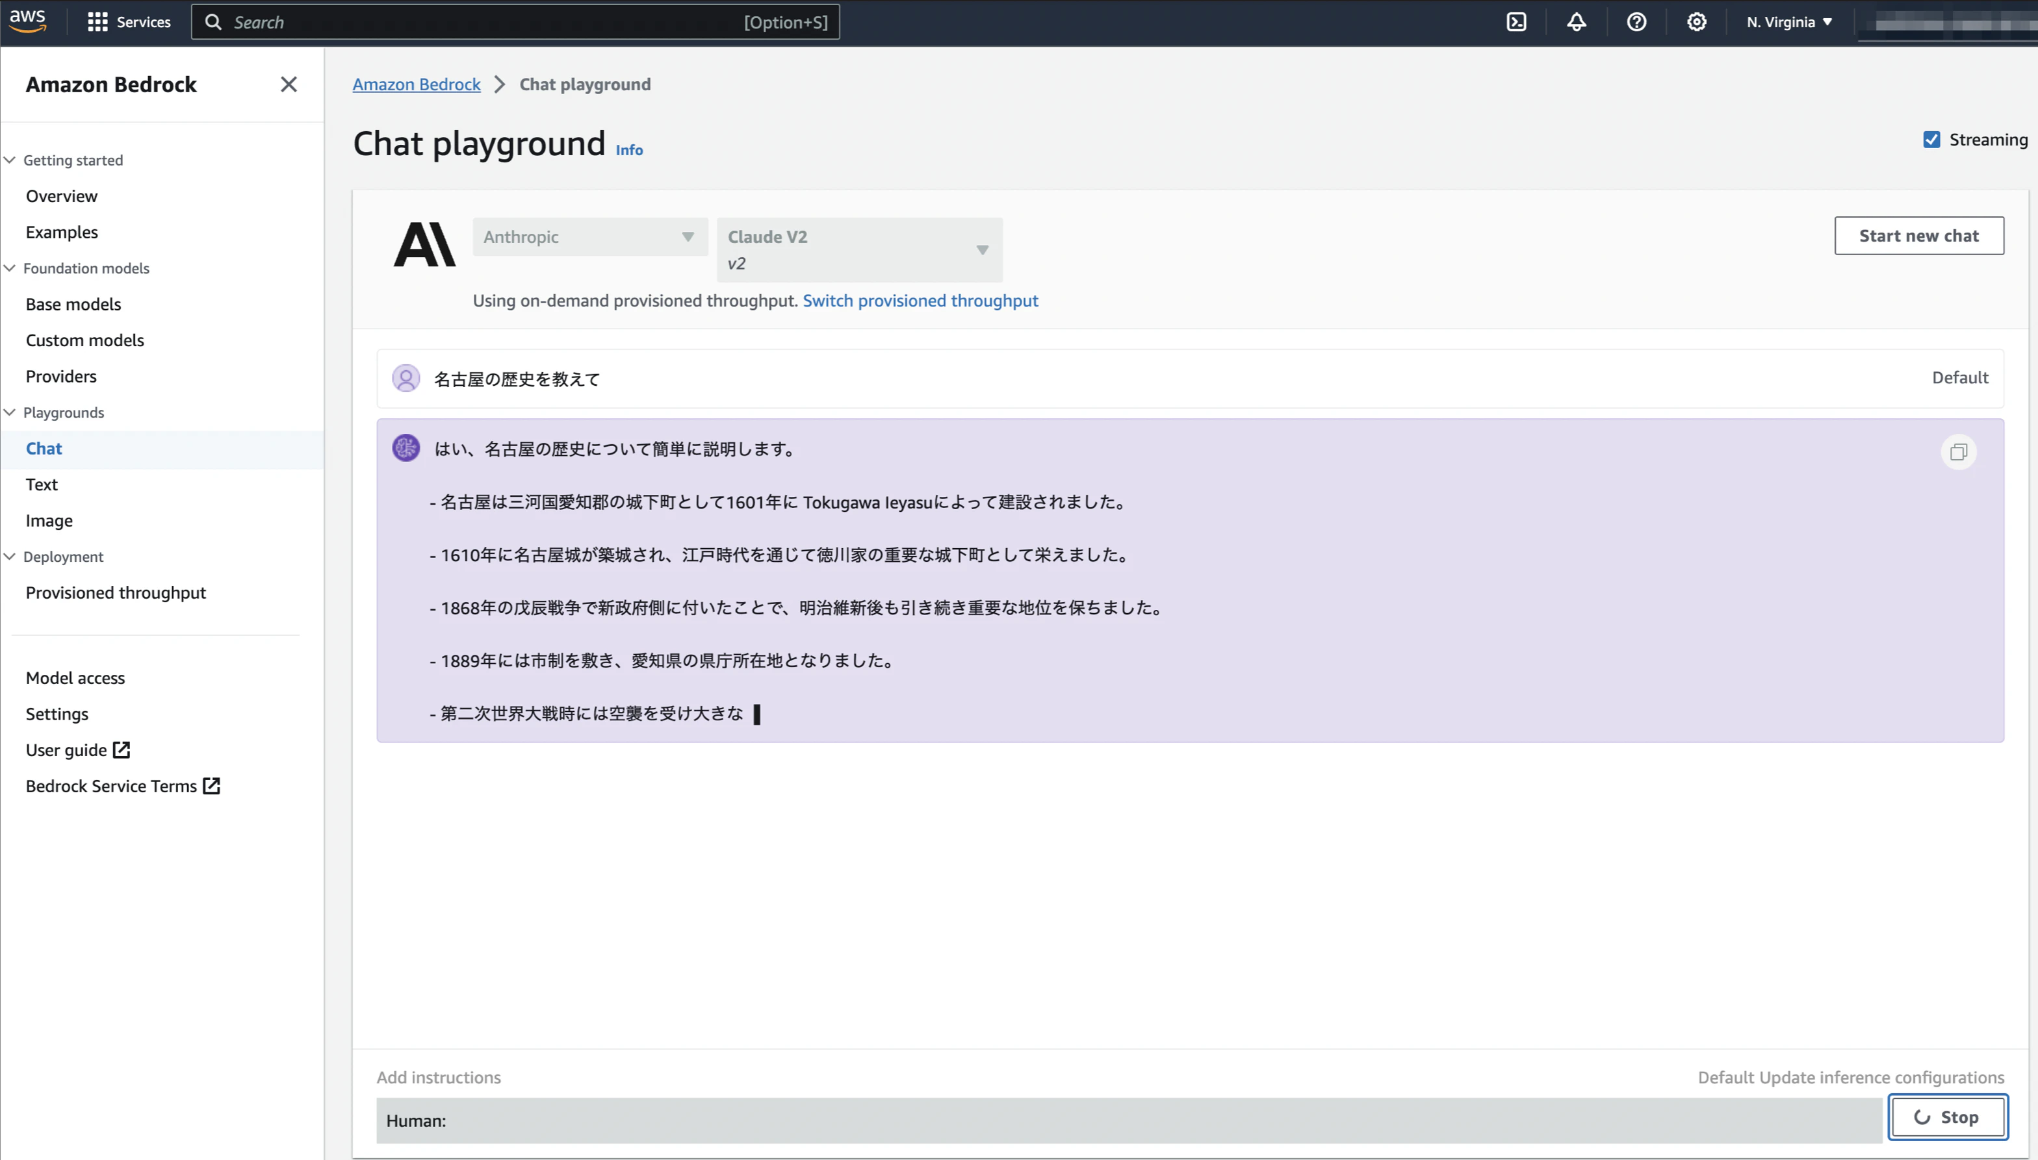Open the Services grid menu
This screenshot has height=1160, width=2038.
tap(129, 22)
